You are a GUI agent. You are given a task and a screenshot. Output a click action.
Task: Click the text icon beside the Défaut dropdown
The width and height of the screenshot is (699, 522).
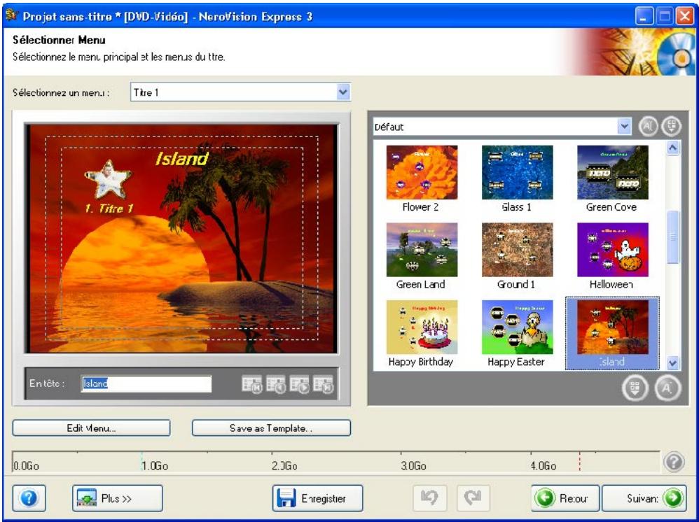pyautogui.click(x=648, y=127)
